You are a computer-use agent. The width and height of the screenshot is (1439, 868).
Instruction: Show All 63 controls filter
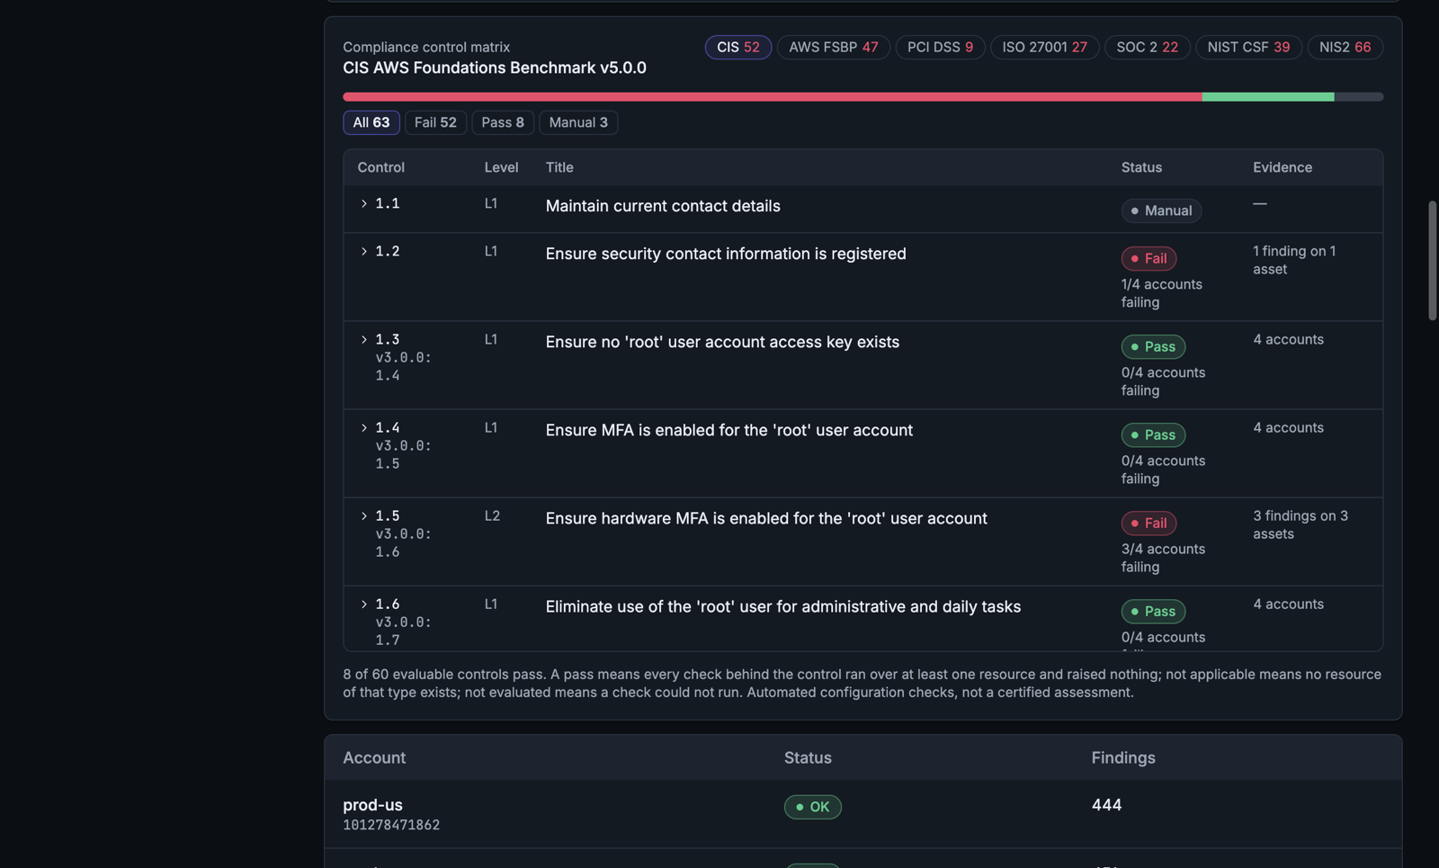click(x=371, y=122)
